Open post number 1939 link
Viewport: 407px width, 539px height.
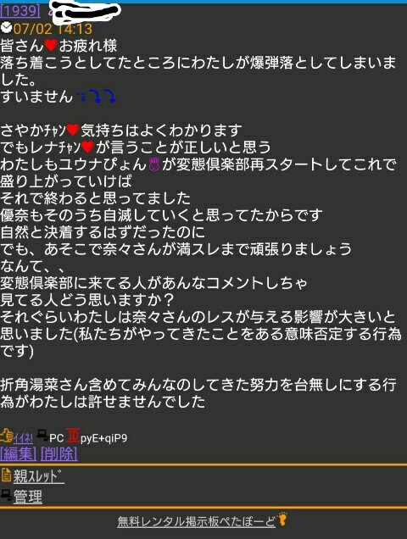[20, 11]
